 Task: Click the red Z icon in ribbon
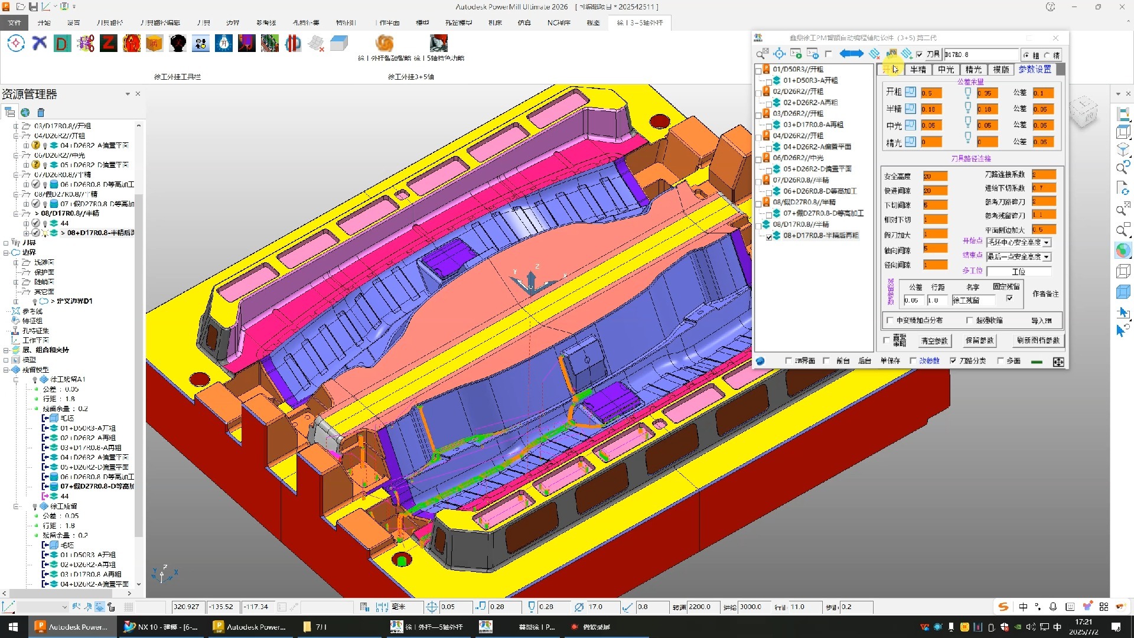tap(109, 44)
